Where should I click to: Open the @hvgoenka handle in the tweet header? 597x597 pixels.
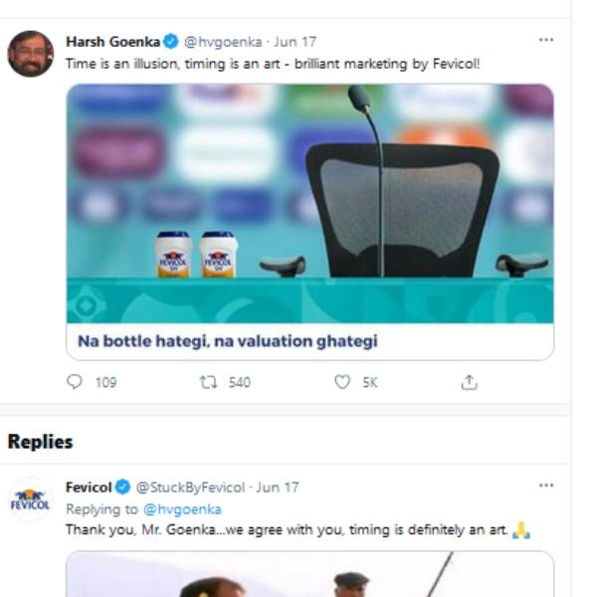(x=224, y=42)
